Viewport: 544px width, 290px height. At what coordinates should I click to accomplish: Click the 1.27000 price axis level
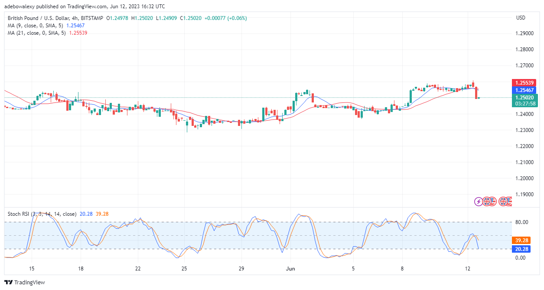[524, 66]
